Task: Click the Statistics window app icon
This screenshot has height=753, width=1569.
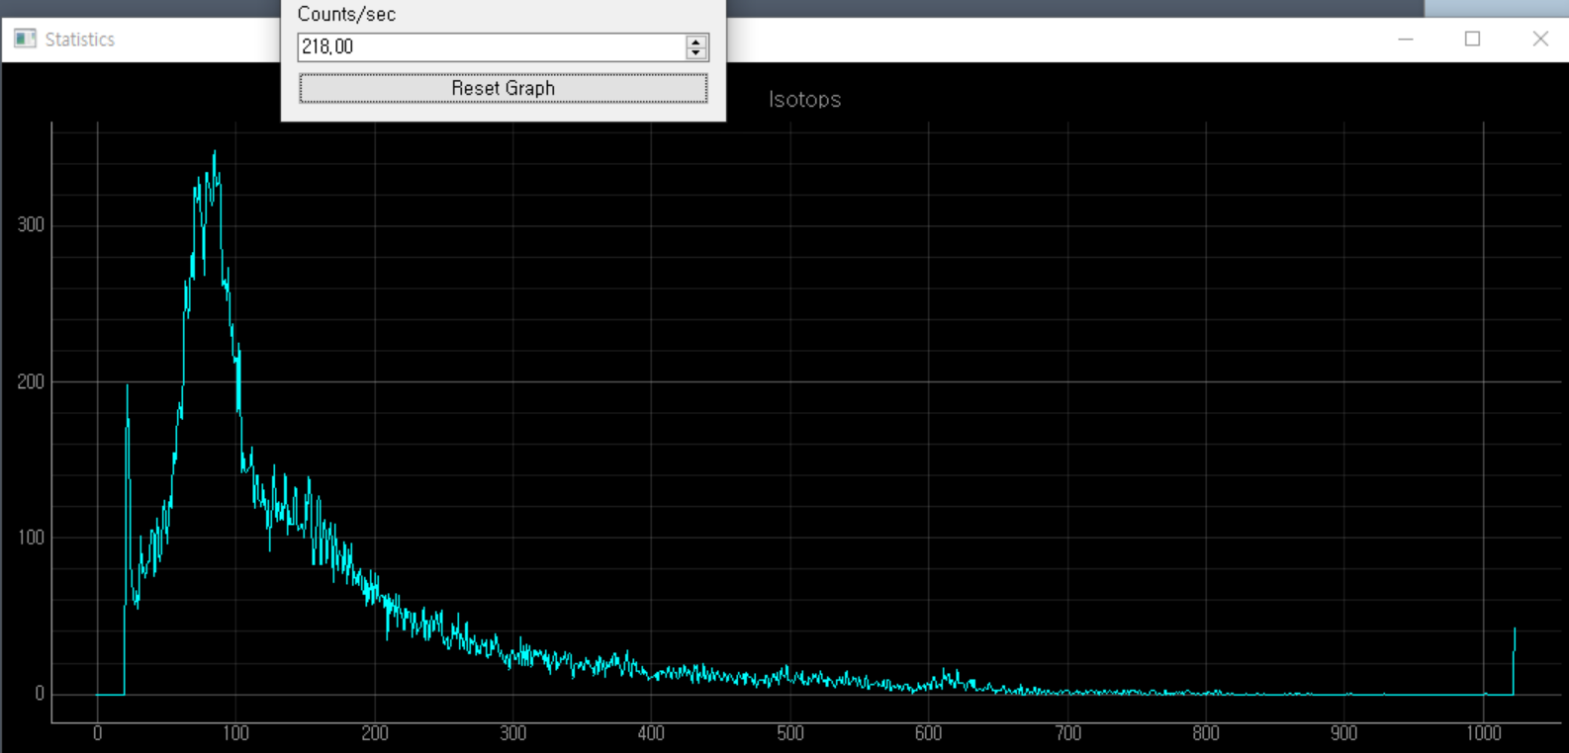Action: point(25,40)
